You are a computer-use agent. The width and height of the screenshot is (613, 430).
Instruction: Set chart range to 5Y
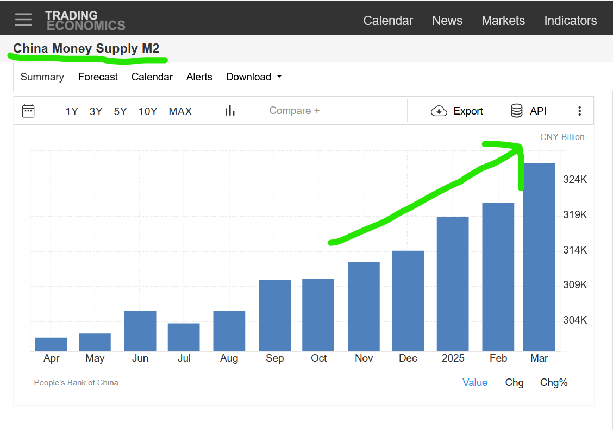coord(120,112)
